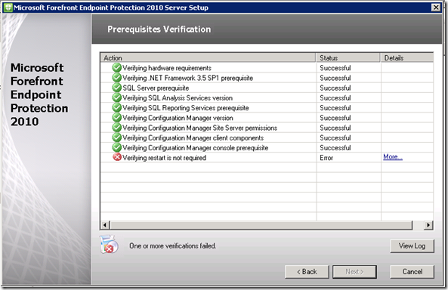Click check icon for Site Server permissions row

[116, 128]
